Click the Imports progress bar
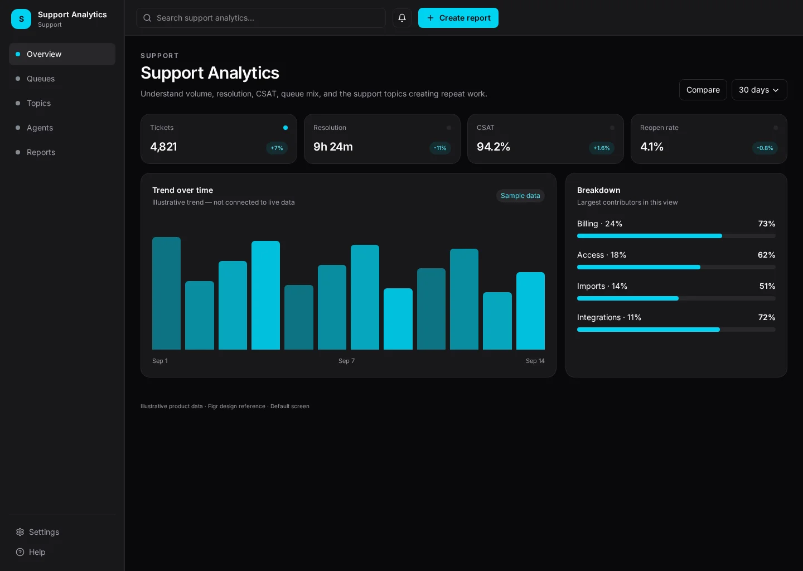803x571 pixels. click(676, 298)
